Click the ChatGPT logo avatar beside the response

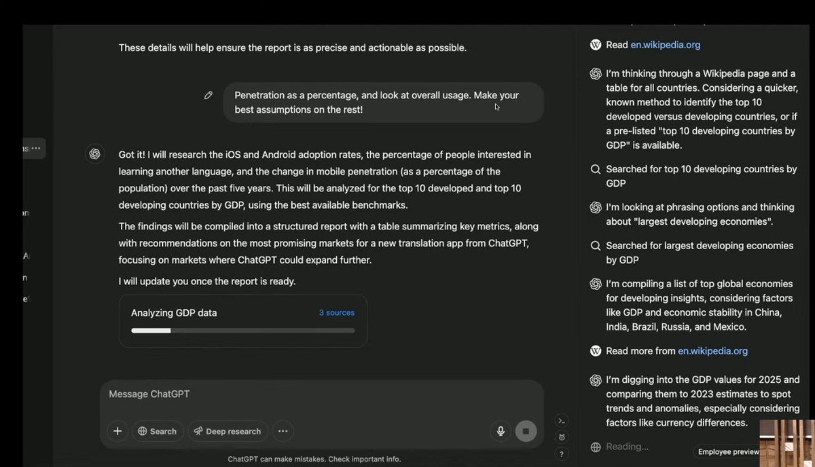94,154
